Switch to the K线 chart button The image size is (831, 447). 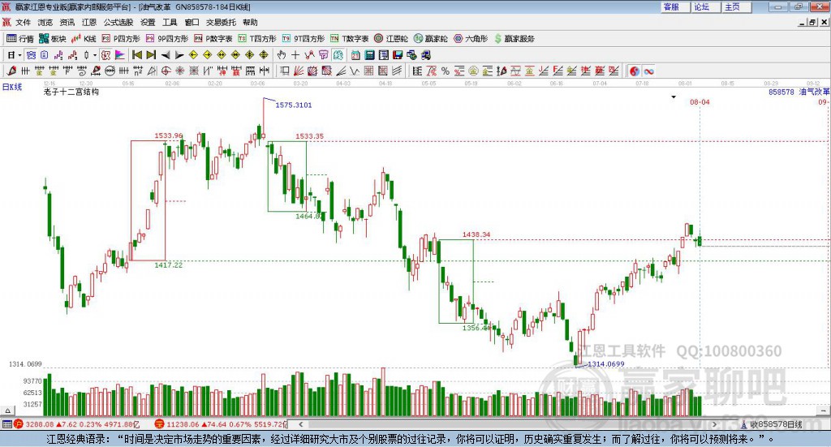pos(84,39)
